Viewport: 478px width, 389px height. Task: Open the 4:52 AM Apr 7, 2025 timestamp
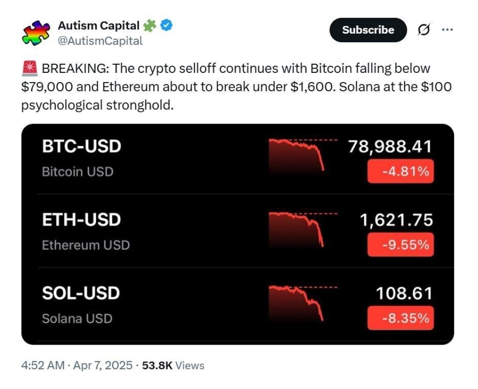77,365
